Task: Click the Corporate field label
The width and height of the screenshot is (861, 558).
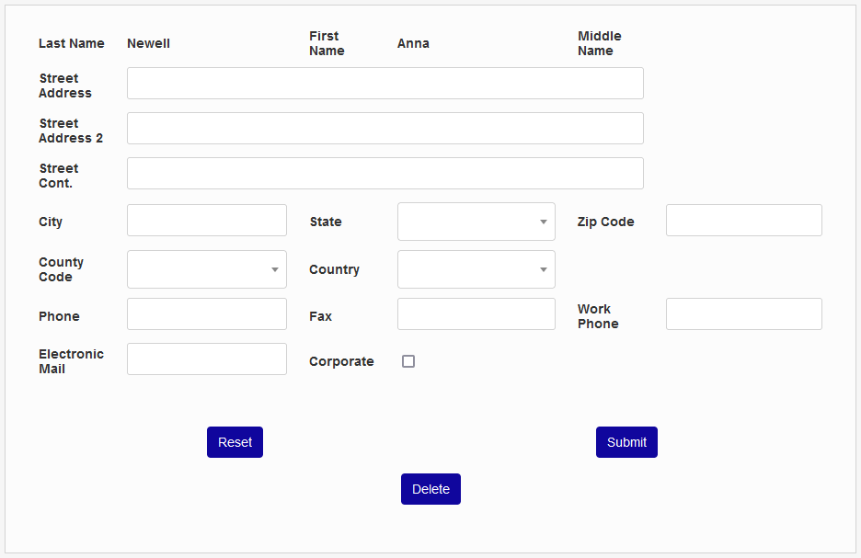Action: pyautogui.click(x=341, y=361)
